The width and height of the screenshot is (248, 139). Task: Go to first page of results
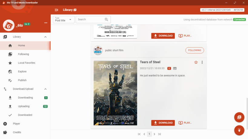[139, 134]
